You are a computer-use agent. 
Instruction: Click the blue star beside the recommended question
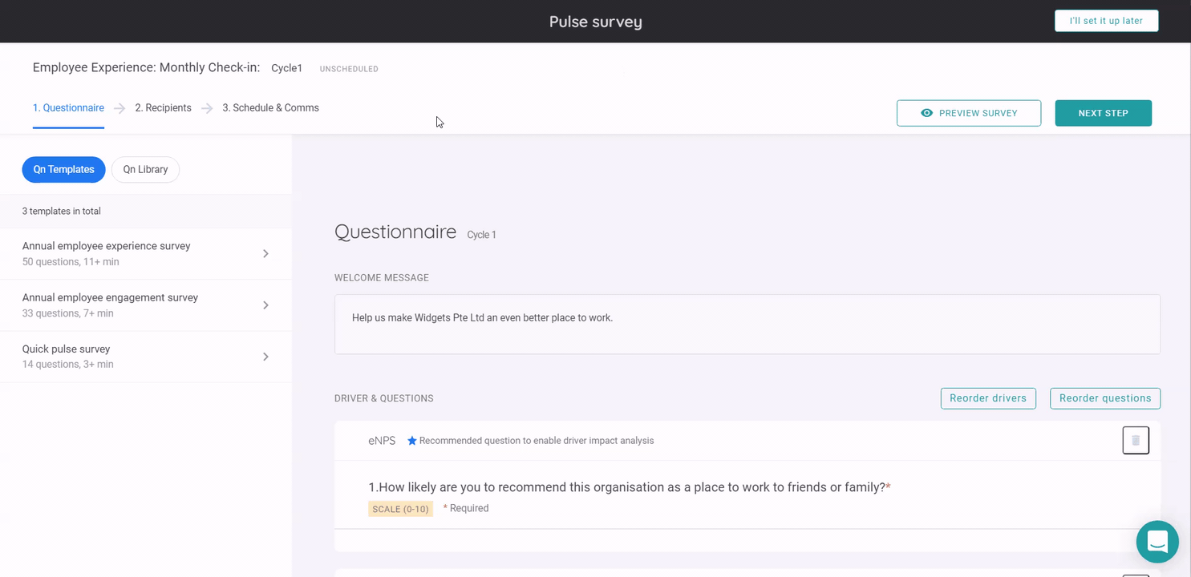tap(411, 440)
